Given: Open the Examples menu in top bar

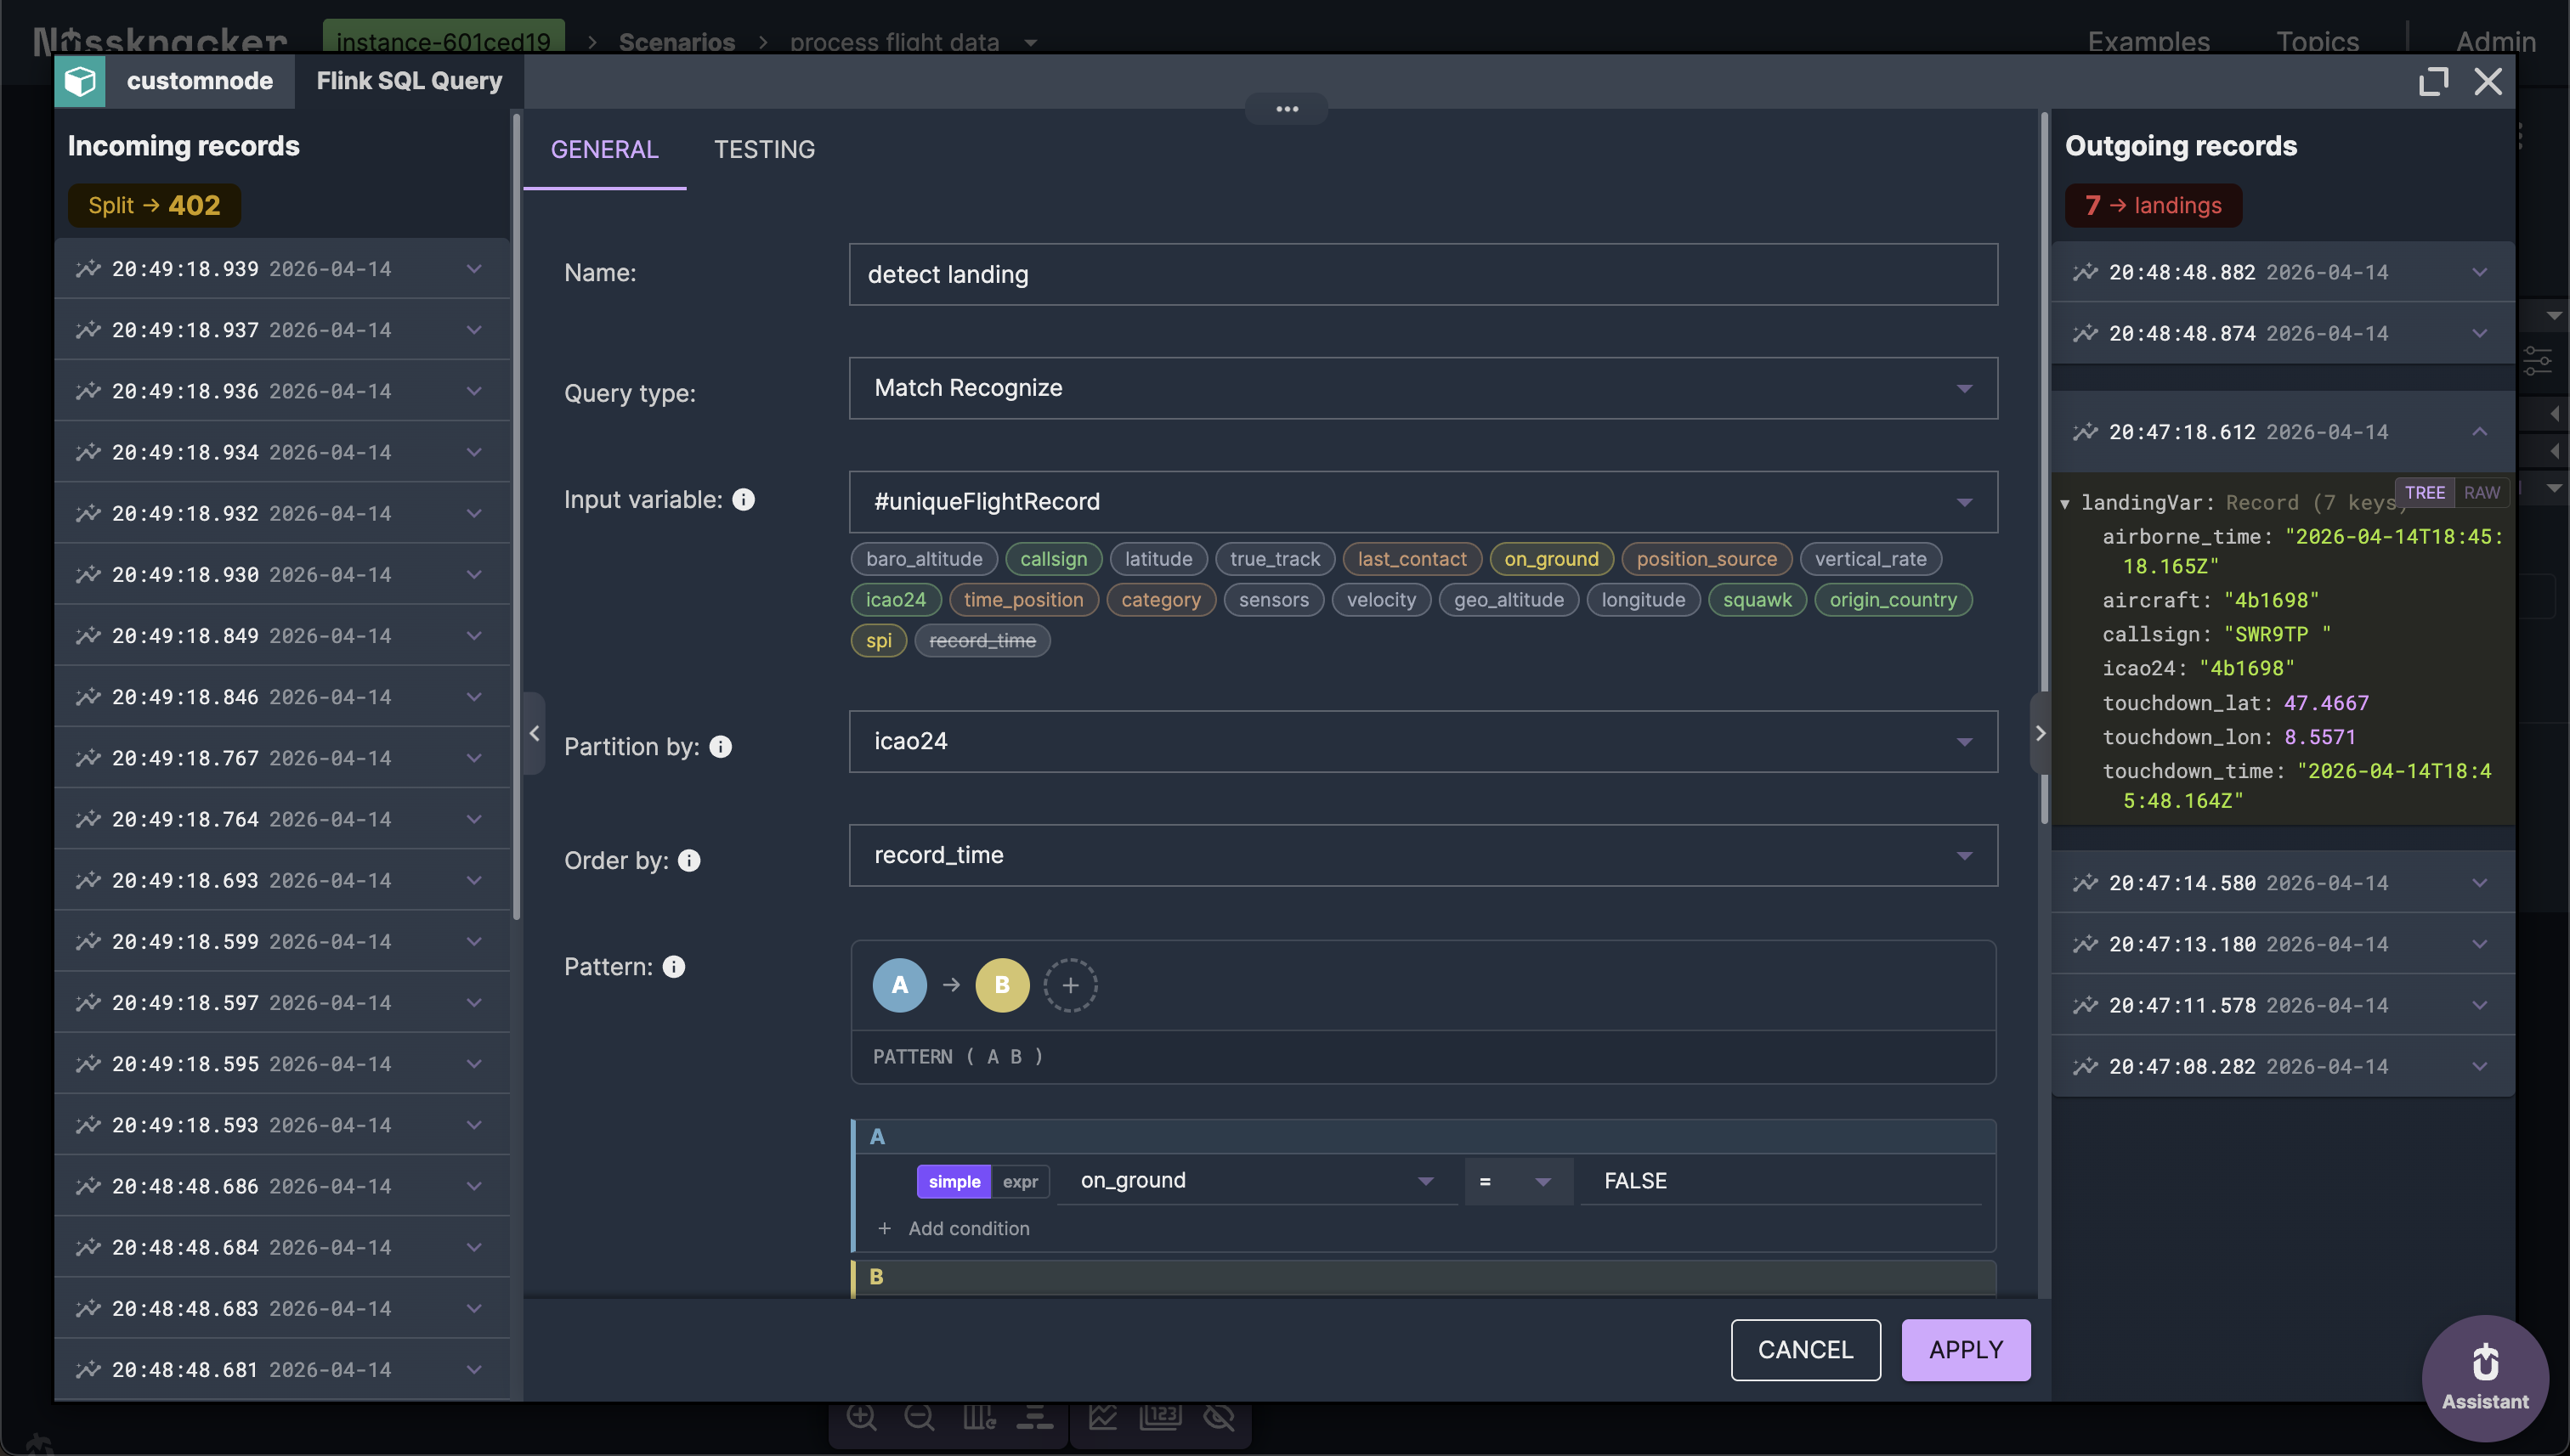Looking at the screenshot, I should [x=2148, y=42].
